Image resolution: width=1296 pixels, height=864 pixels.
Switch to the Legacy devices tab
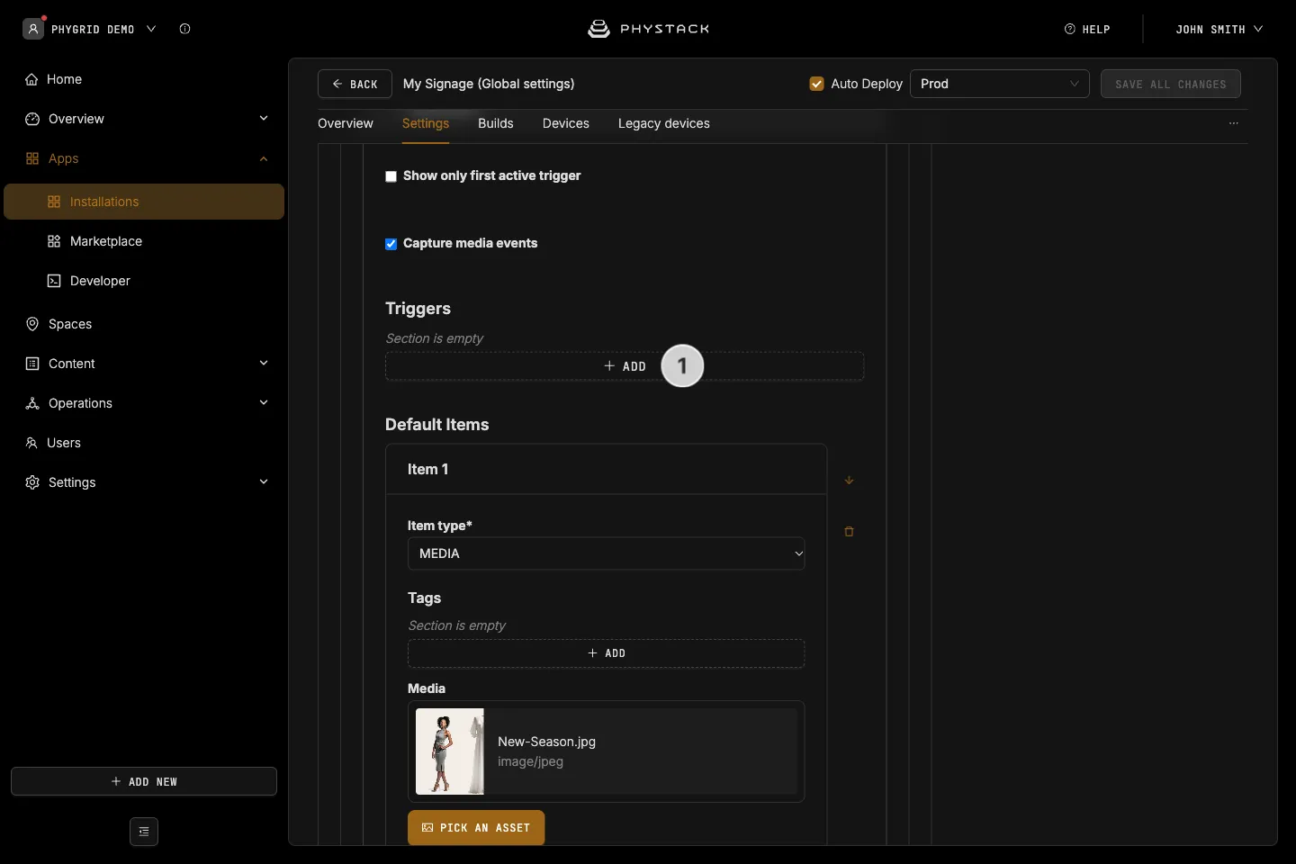[x=664, y=123]
